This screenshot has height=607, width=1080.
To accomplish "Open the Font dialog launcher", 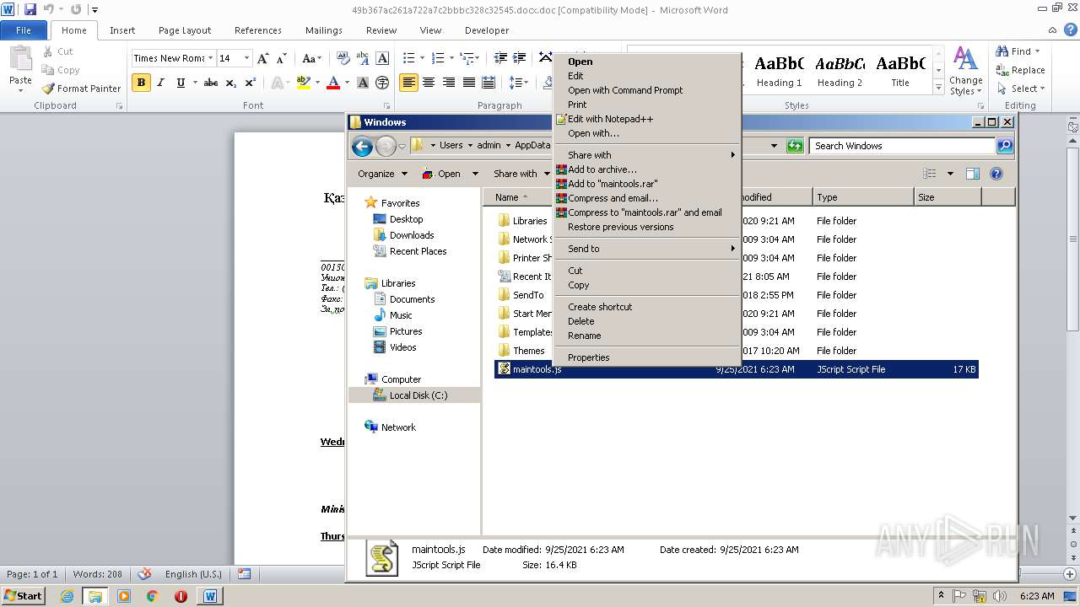I will coord(386,106).
